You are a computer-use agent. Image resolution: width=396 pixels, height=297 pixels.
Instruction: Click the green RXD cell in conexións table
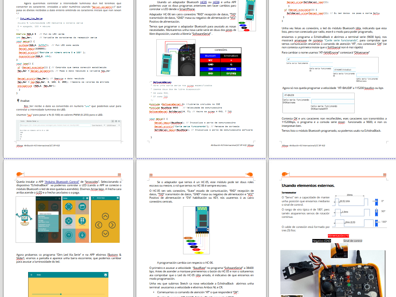[x=210, y=73]
